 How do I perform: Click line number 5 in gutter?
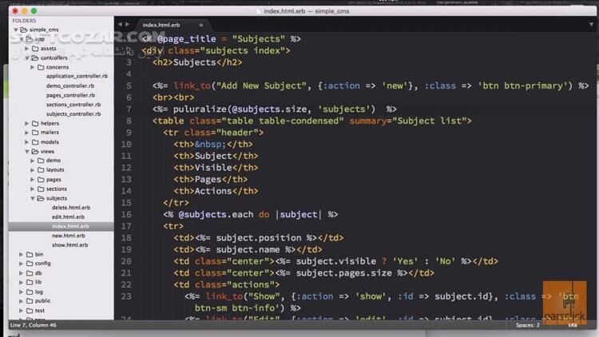click(129, 85)
